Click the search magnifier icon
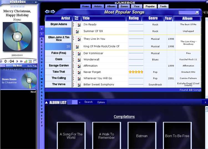Screen dimensions: 208x149 coord(197,12)
